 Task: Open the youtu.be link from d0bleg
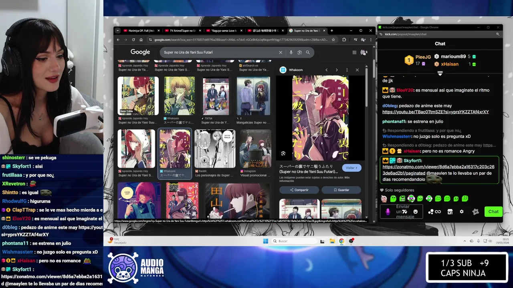coord(436,112)
